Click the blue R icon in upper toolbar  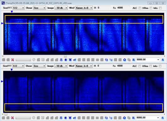click(134, 60)
